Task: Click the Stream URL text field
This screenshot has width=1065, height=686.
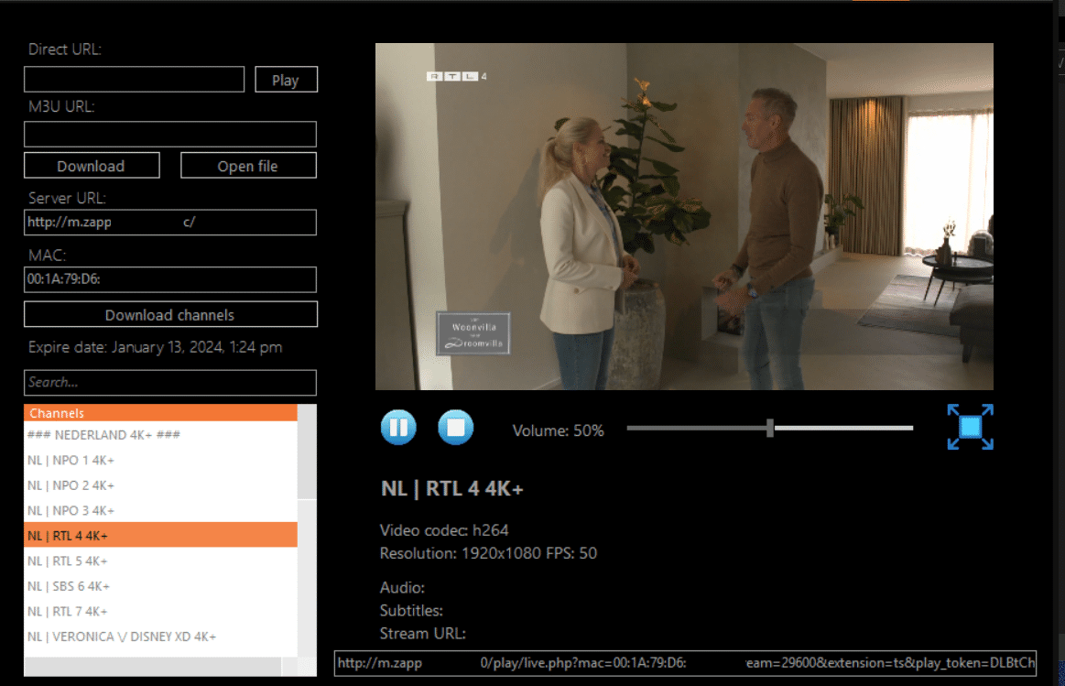Action: point(685,663)
